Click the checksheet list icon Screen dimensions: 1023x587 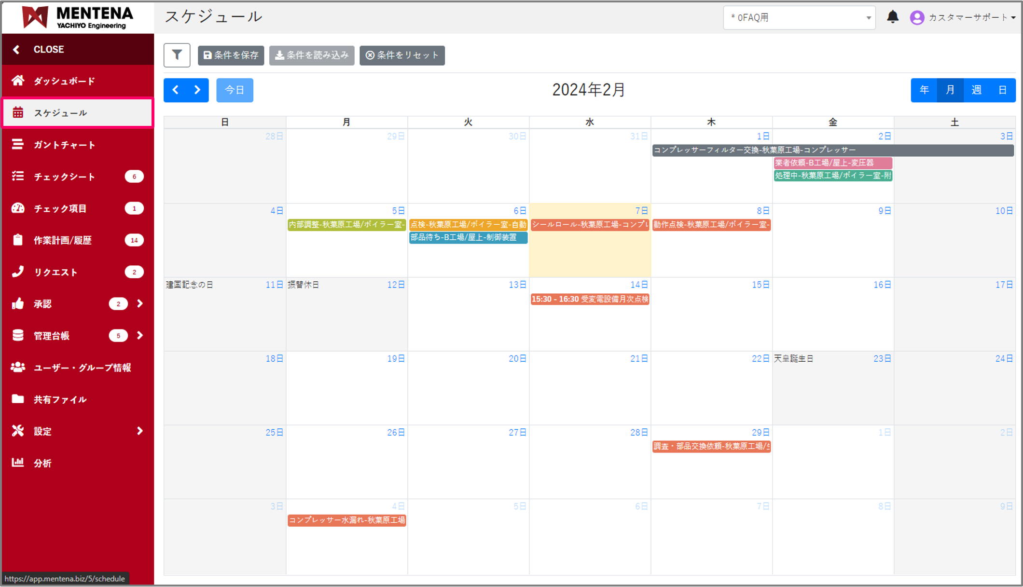pyautogui.click(x=18, y=176)
